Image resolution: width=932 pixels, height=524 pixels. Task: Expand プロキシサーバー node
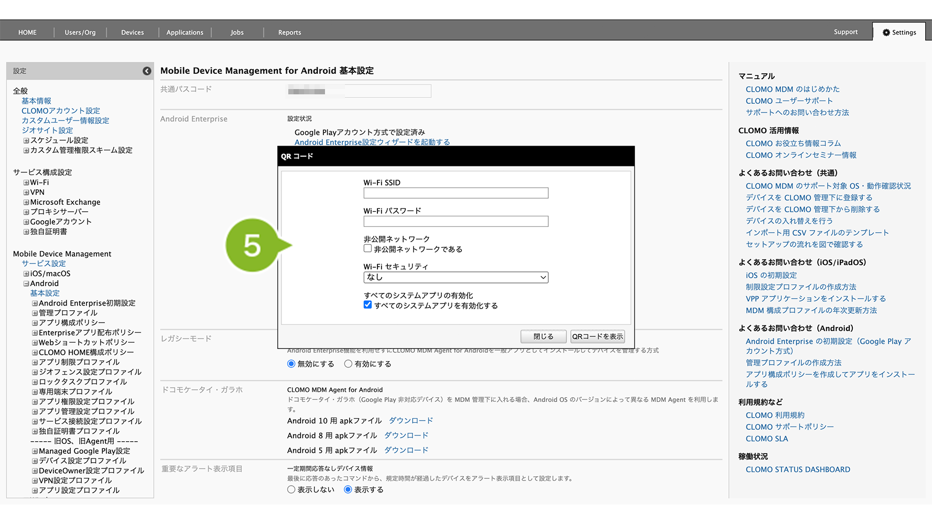(x=26, y=212)
